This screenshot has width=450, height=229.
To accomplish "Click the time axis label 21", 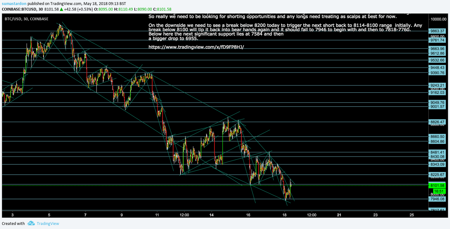I will point(339,215).
